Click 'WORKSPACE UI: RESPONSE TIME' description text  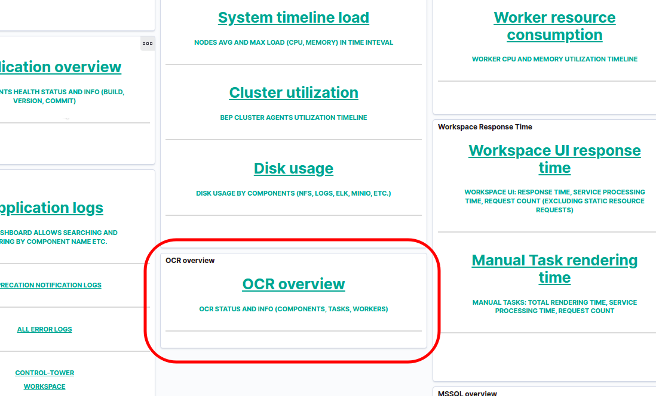(554, 201)
